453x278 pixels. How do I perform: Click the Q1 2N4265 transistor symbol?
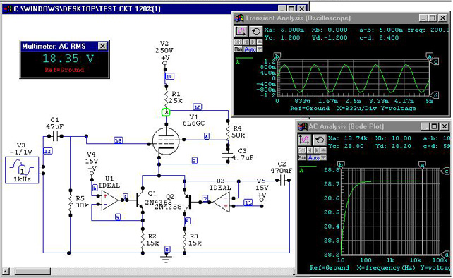click(140, 200)
